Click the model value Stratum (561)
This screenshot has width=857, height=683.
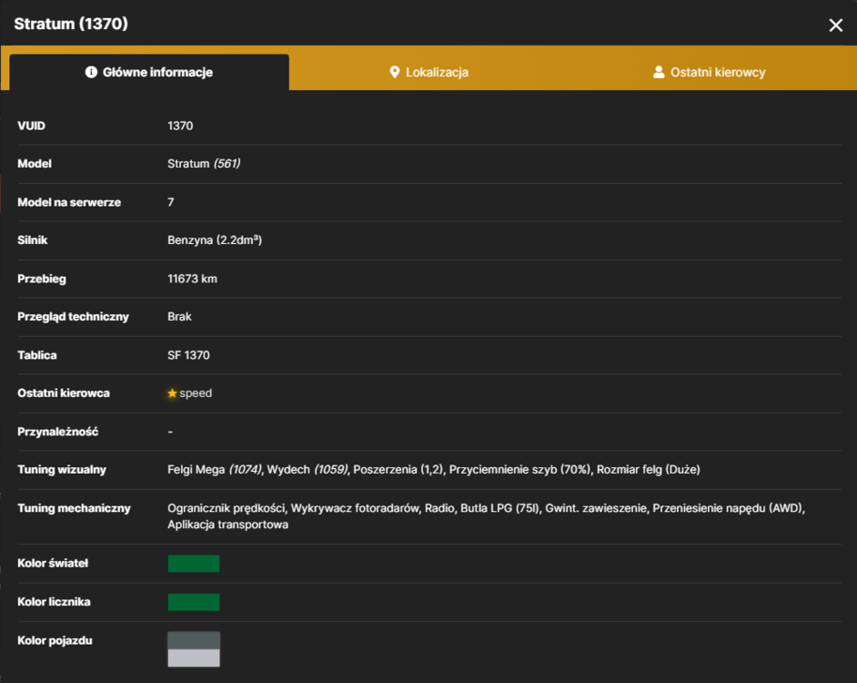(204, 164)
